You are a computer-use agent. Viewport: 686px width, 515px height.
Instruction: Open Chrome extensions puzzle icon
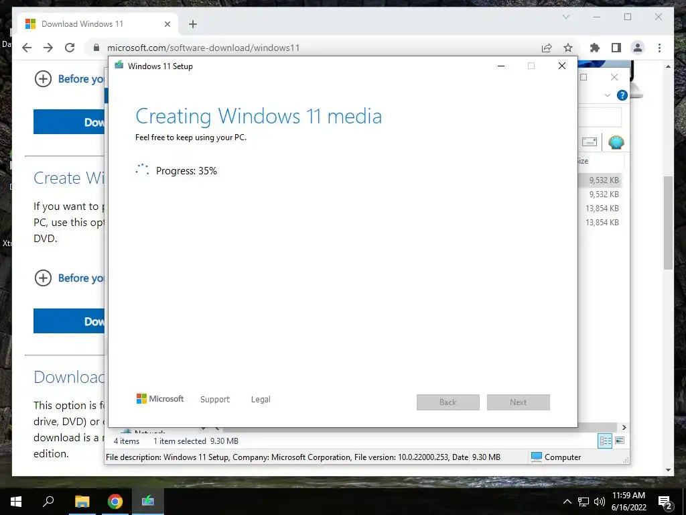click(x=595, y=48)
